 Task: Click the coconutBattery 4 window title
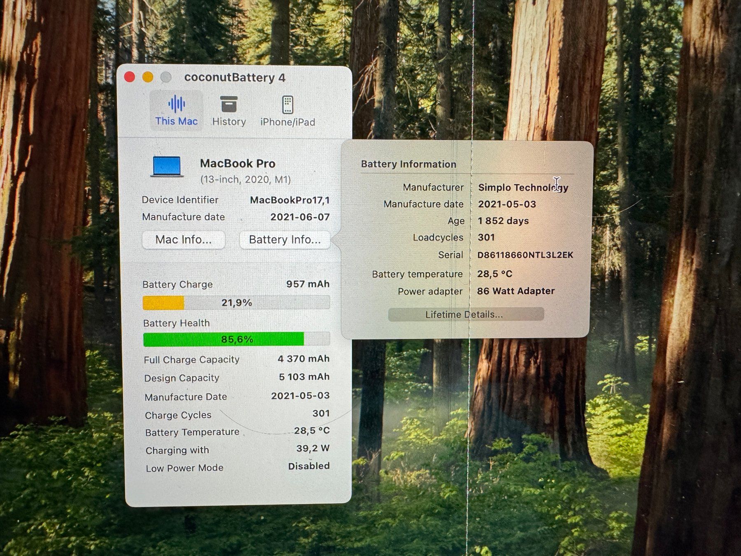235,77
